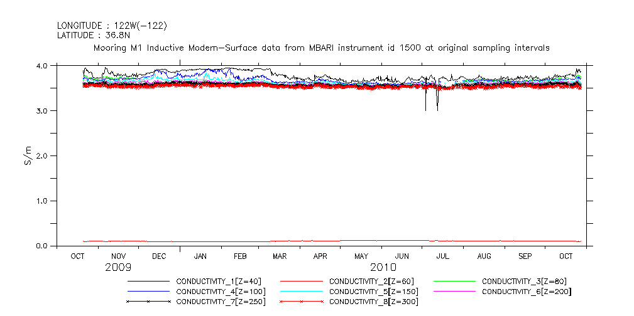Select the JAN month label on time axis
634x316 pixels.
coord(200,256)
